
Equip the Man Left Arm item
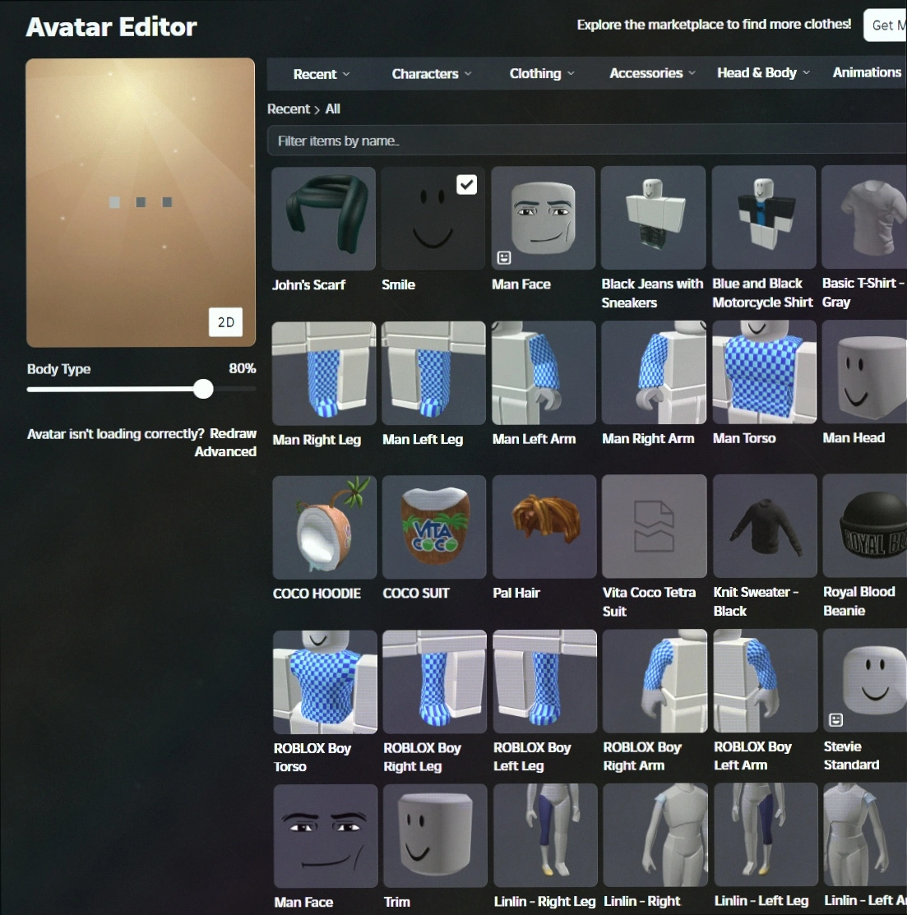tap(544, 372)
